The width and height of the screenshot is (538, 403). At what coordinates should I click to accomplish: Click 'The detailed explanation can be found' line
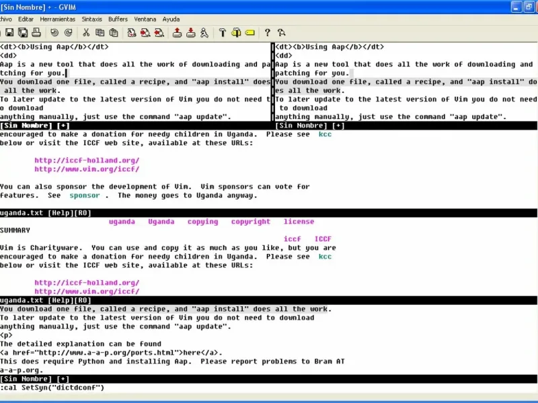click(81, 344)
